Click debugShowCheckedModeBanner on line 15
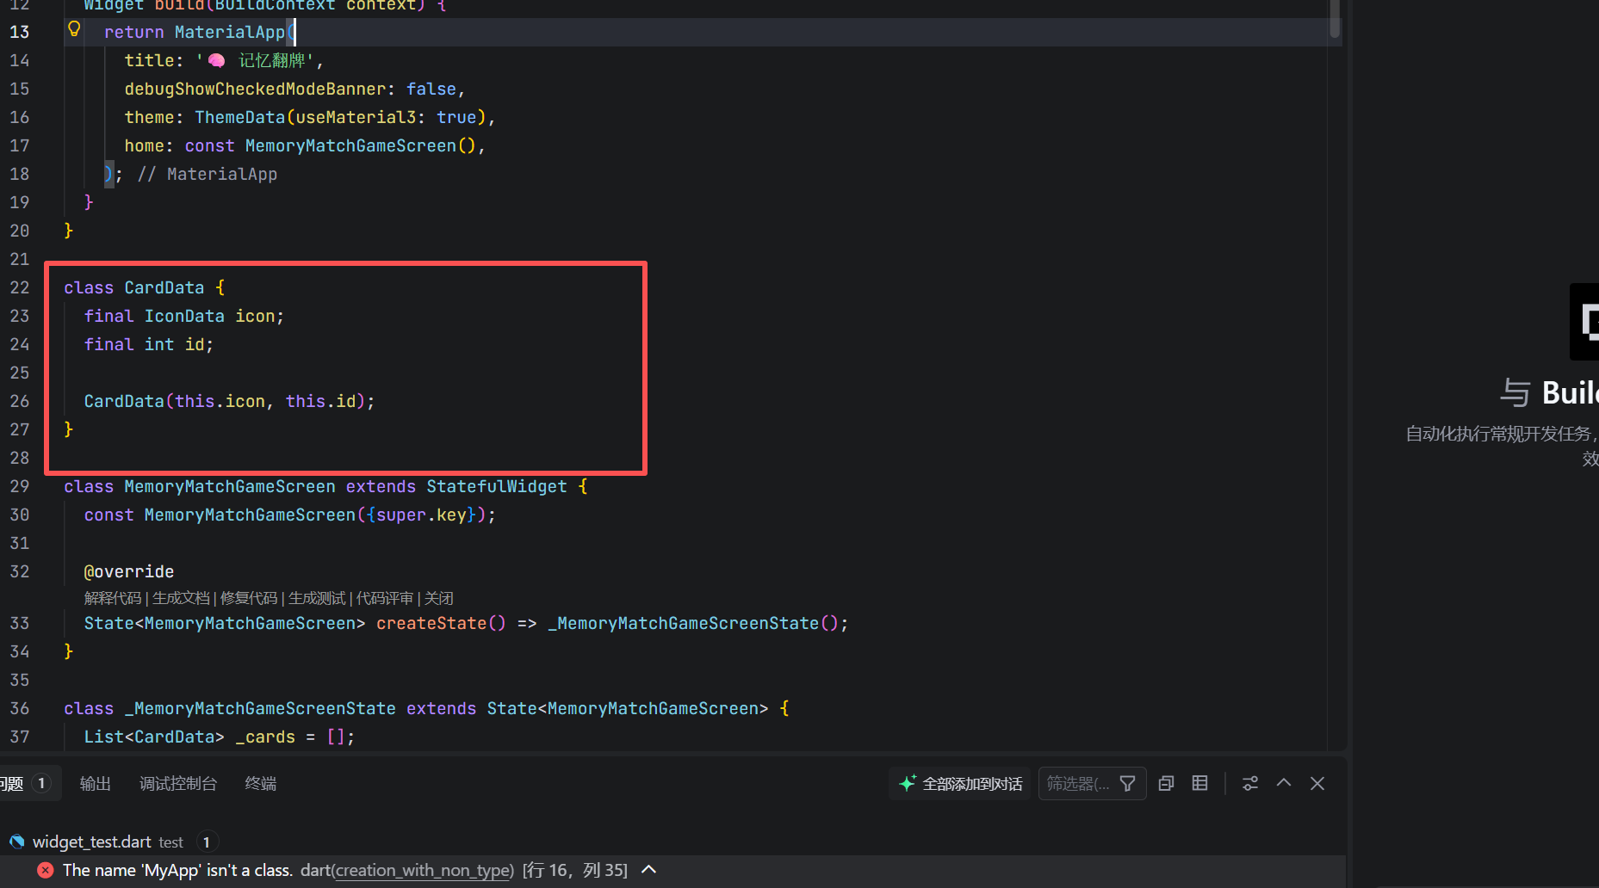This screenshot has height=888, width=1599. coord(255,89)
